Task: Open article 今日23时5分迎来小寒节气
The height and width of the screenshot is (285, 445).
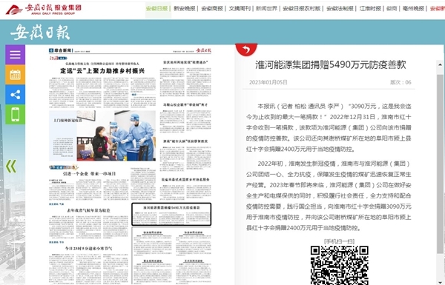Action: click(x=88, y=249)
